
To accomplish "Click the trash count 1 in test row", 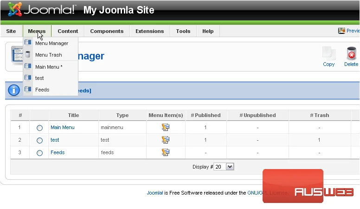I will click(319, 140).
